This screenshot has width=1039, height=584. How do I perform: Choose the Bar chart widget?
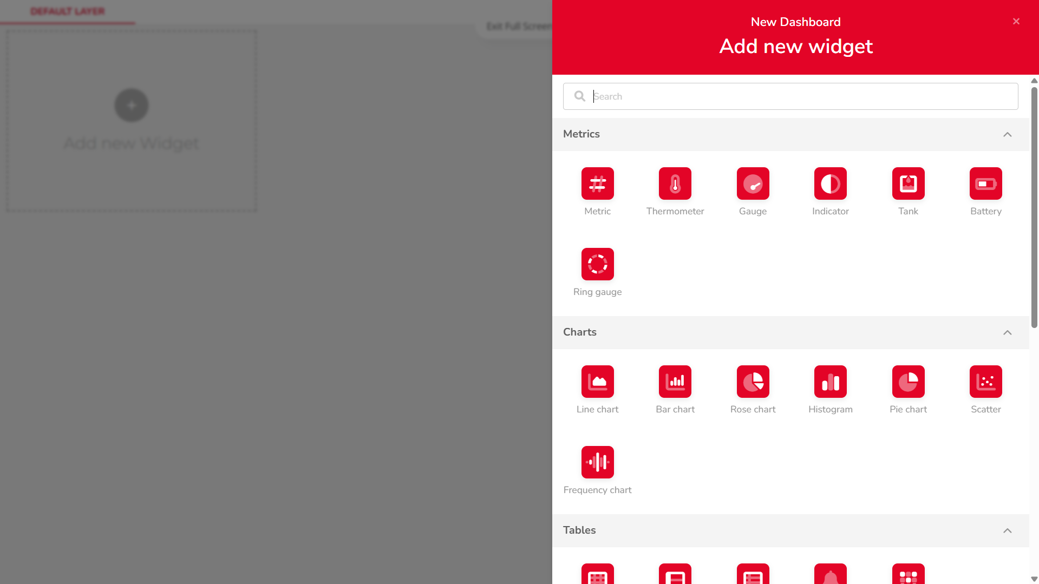pyautogui.click(x=675, y=382)
